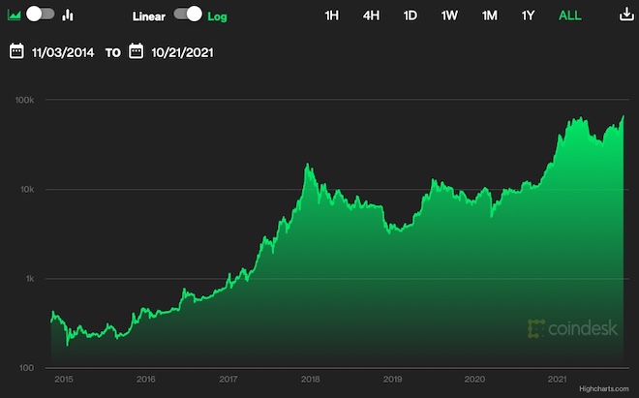Open the start date calendar icon
Screen dimensions: 639x398
click(x=16, y=51)
